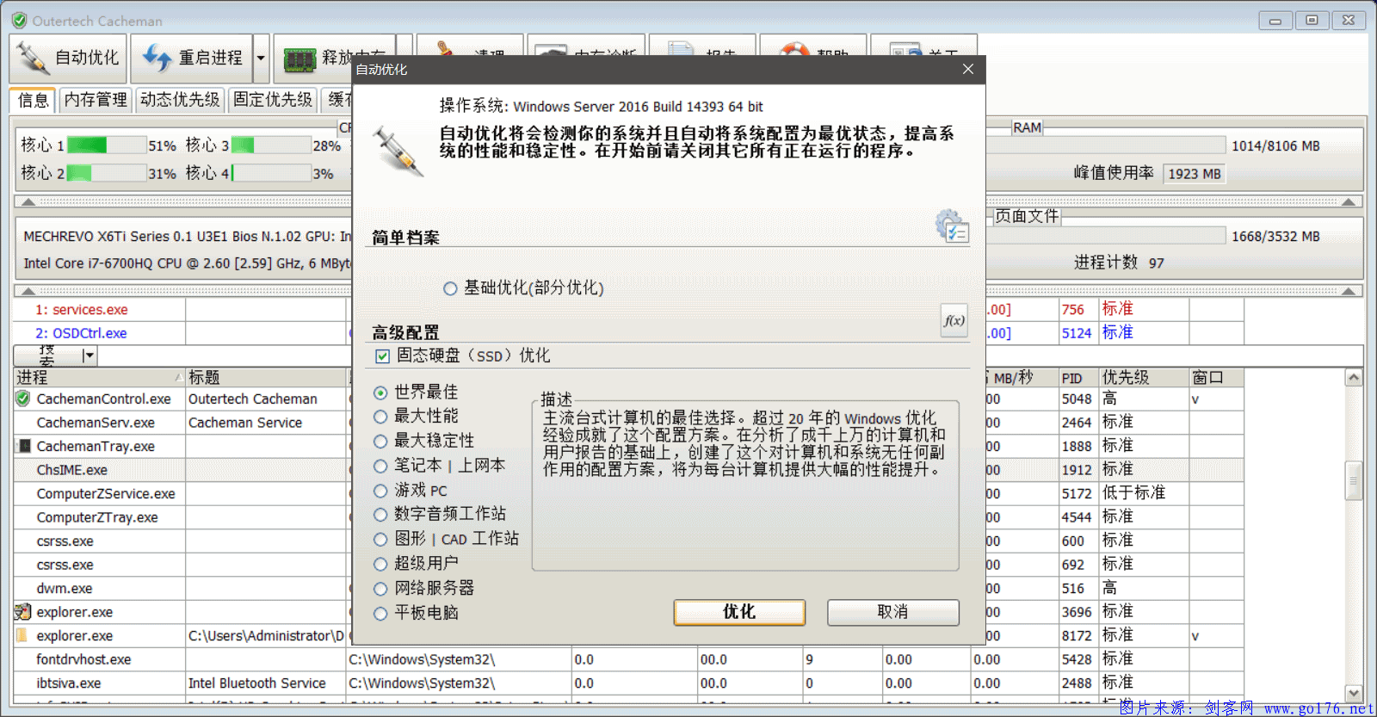Viewport: 1377px width, 717px height.
Task: Select the 超级用户 profile radio button
Action: point(380,565)
